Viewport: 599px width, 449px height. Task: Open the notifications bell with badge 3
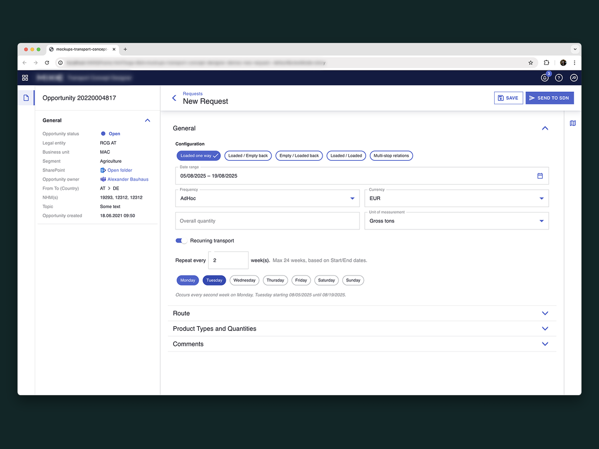tap(544, 78)
